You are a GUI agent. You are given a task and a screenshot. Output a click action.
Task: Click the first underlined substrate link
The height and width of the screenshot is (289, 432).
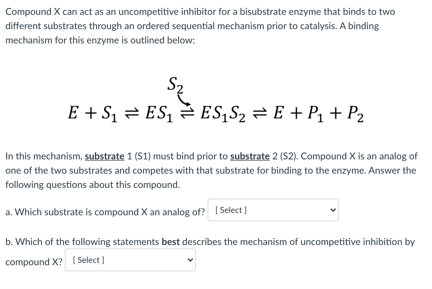104,156
